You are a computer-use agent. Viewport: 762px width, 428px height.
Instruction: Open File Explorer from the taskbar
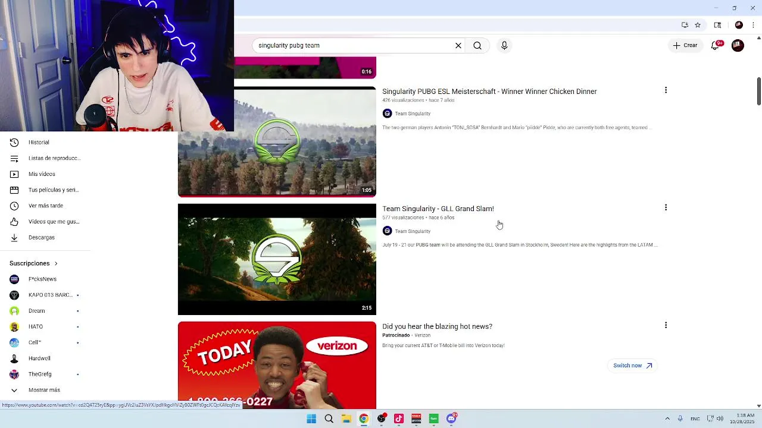click(346, 418)
